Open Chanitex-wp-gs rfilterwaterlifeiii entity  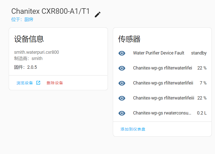click(x=164, y=98)
